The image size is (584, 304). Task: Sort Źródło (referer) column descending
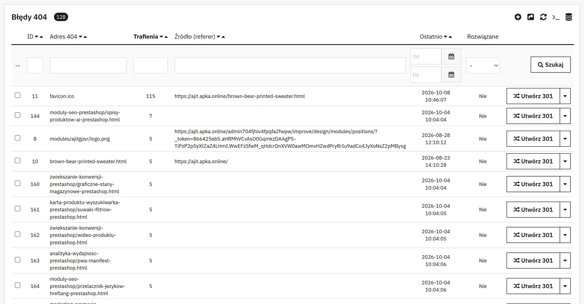coord(218,37)
